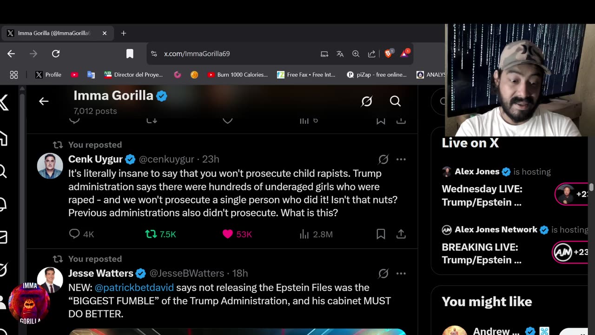Undo repost on Cenk Uygur's post
The width and height of the screenshot is (595, 335).
[151, 234]
